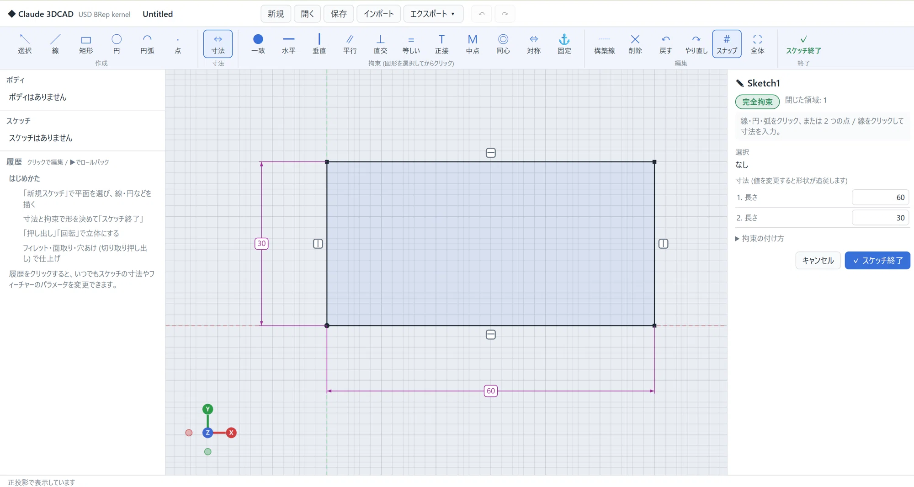The image size is (914, 487).
Task: Click 閉じた領域: 1 text
Action: pyautogui.click(x=806, y=100)
